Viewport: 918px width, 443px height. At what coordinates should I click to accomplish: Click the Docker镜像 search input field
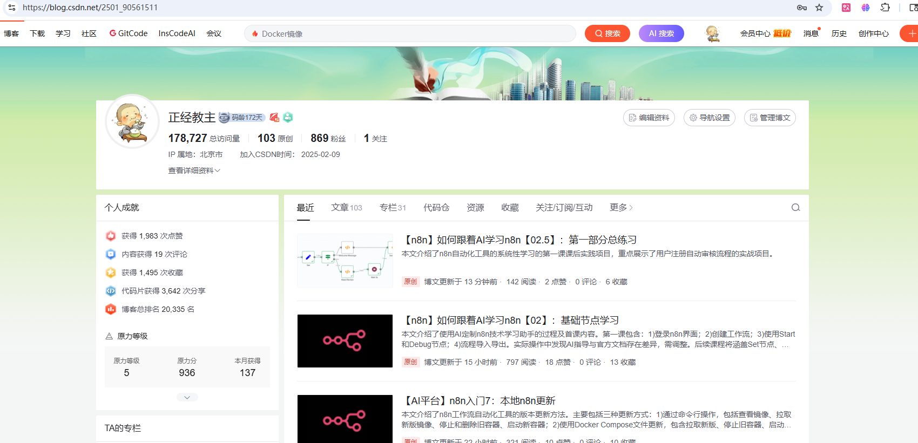tap(410, 33)
